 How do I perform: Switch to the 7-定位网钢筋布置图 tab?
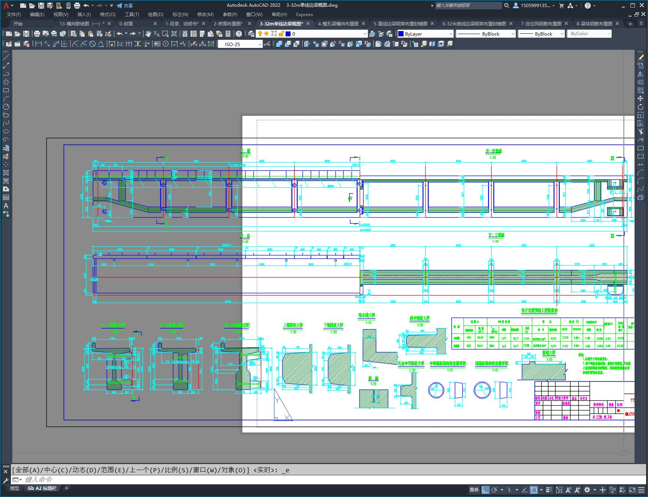541,24
